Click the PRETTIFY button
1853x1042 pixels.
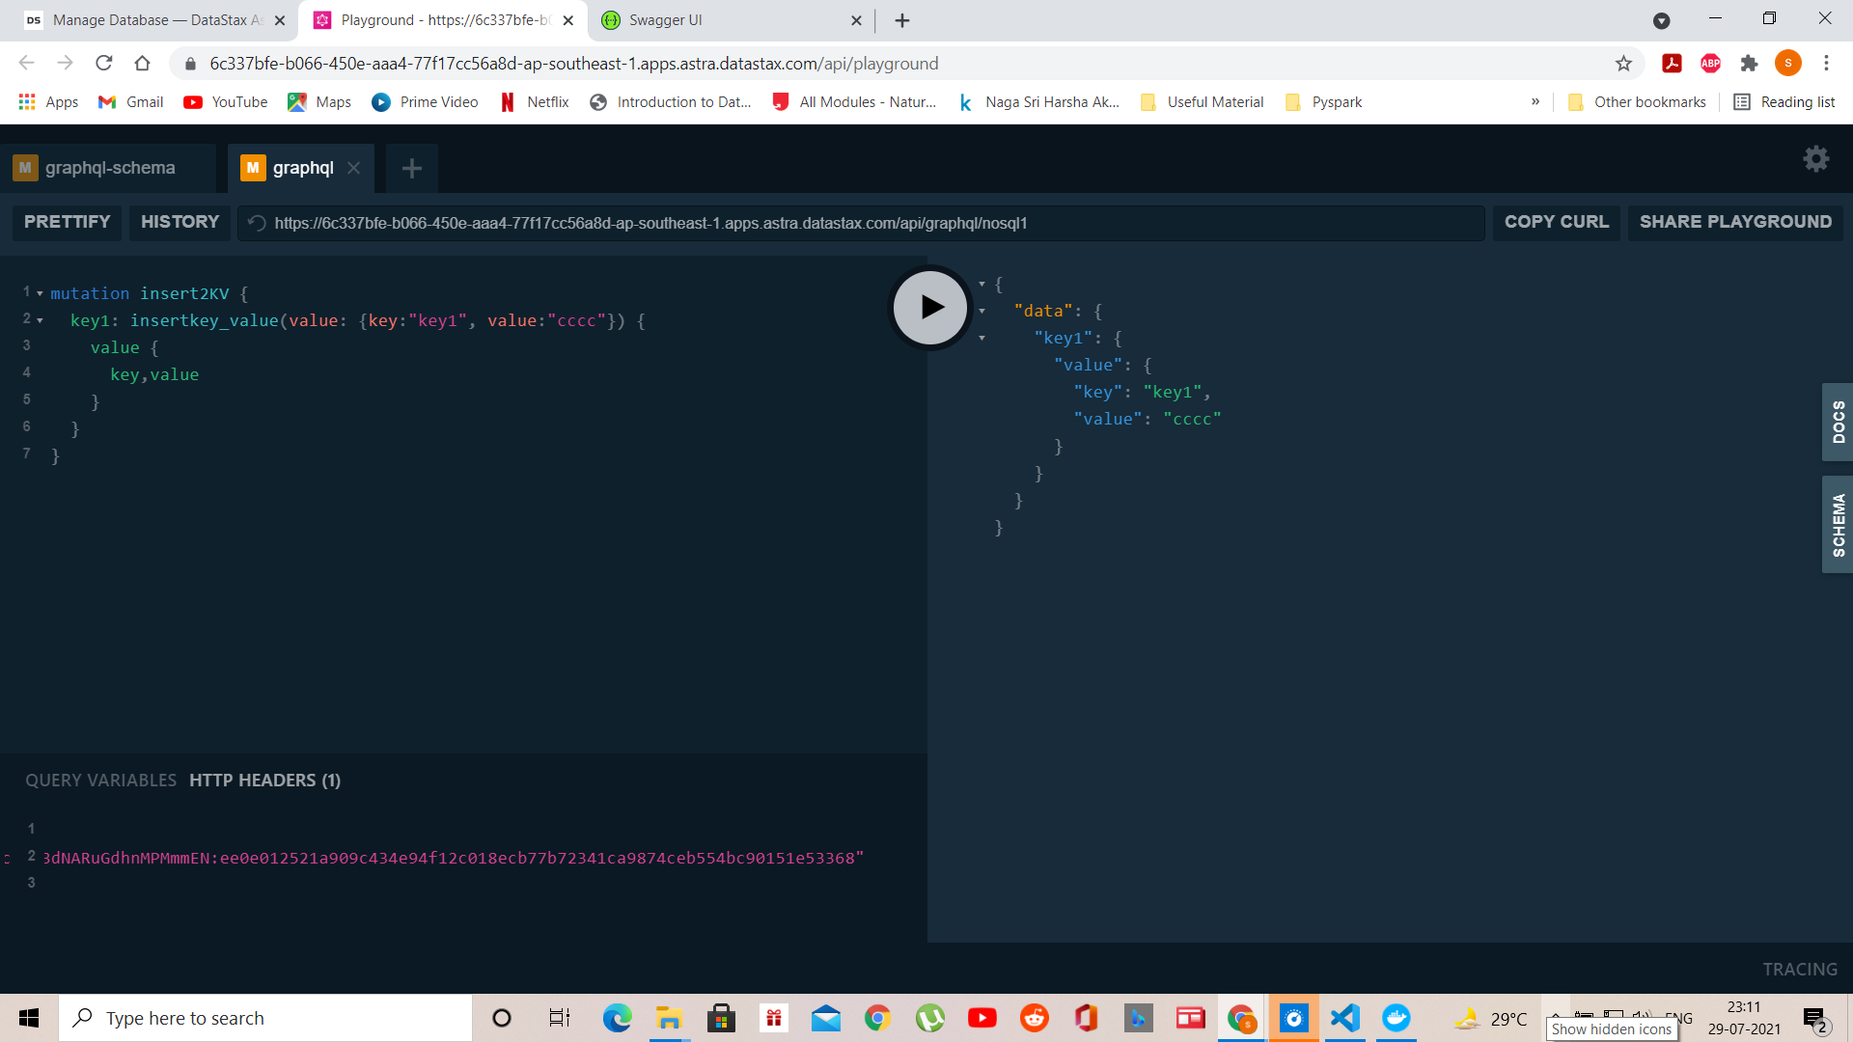[66, 222]
